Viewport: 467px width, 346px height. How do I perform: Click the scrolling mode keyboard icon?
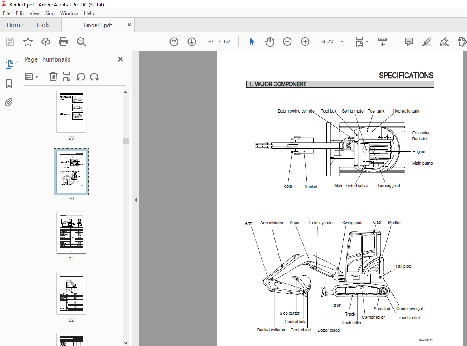tap(383, 42)
